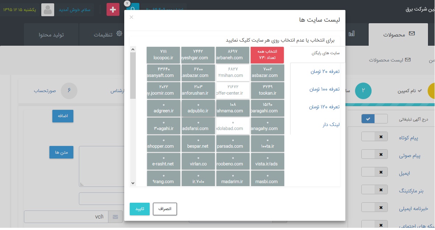Enable the ایمیل switch
435x230 pixels.
tap(375, 172)
